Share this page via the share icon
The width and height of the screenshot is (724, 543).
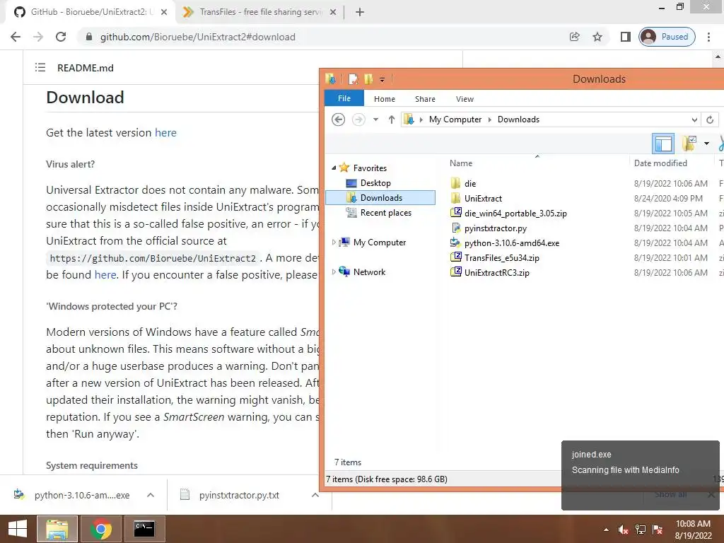(x=574, y=37)
